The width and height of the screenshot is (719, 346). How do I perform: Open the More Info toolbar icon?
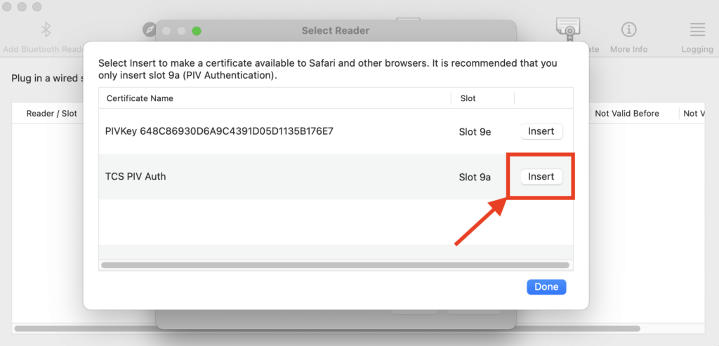click(x=628, y=30)
